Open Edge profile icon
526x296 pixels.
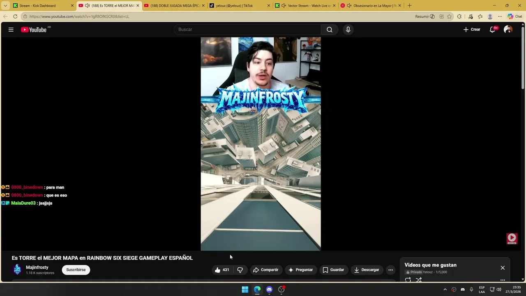click(x=490, y=16)
